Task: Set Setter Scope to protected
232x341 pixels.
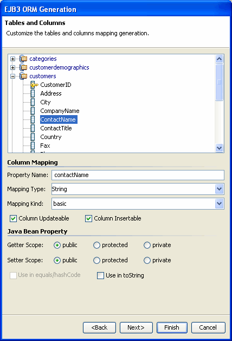Action: coord(96,260)
